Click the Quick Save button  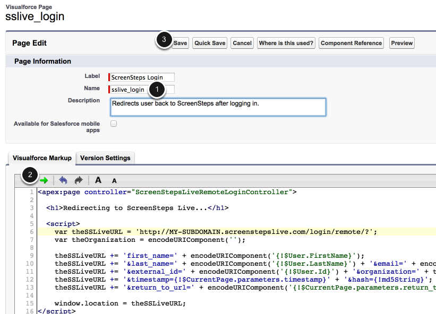click(x=210, y=43)
